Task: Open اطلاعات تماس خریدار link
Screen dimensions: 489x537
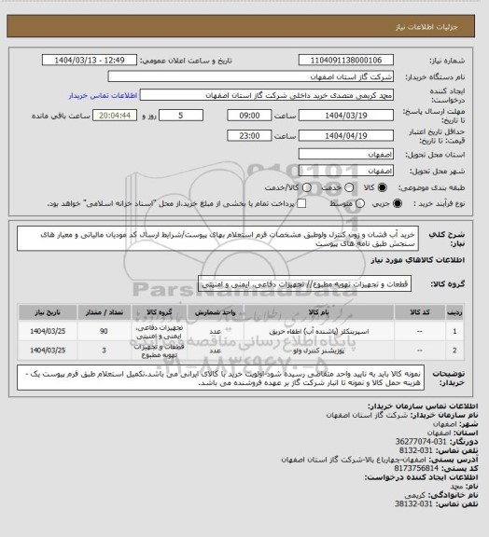Action: [103, 95]
